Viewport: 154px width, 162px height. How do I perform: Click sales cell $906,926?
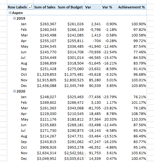pyautogui.click(x=48, y=147)
